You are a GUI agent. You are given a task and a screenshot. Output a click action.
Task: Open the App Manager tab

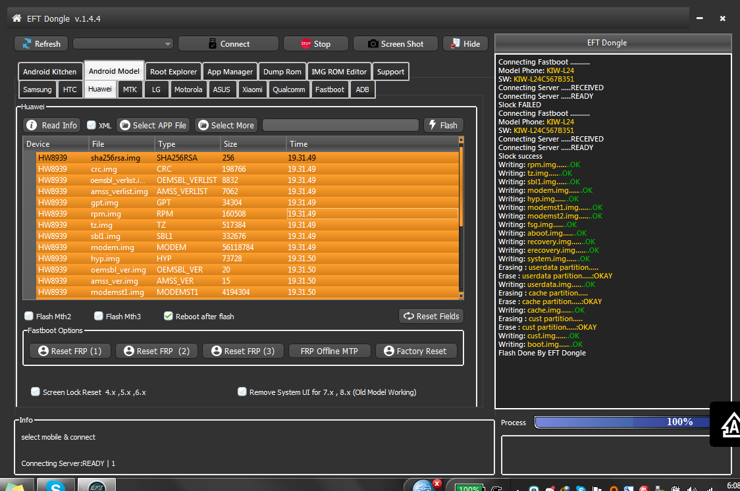tap(230, 72)
